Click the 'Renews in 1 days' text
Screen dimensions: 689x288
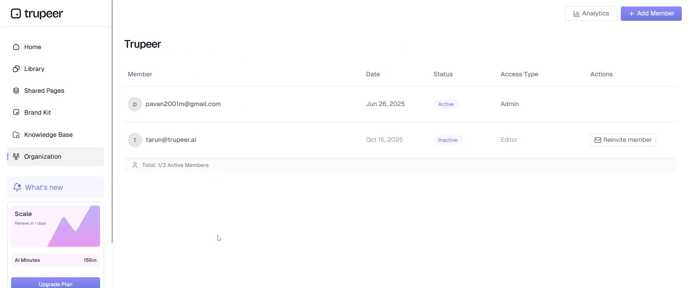click(31, 223)
